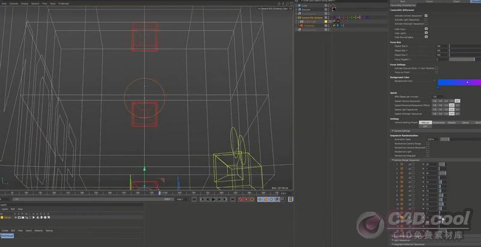
Task: Click the Background Color gradient bar
Action: point(459,82)
